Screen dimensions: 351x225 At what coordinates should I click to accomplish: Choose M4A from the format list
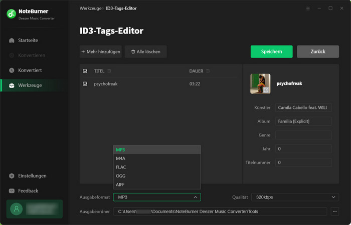(157, 158)
